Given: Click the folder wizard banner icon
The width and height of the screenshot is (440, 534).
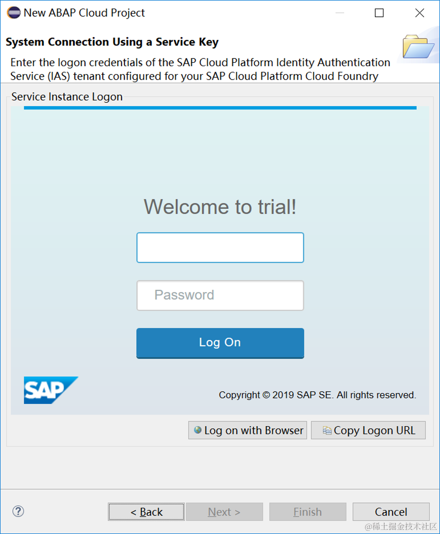Looking at the screenshot, I should [x=418, y=46].
